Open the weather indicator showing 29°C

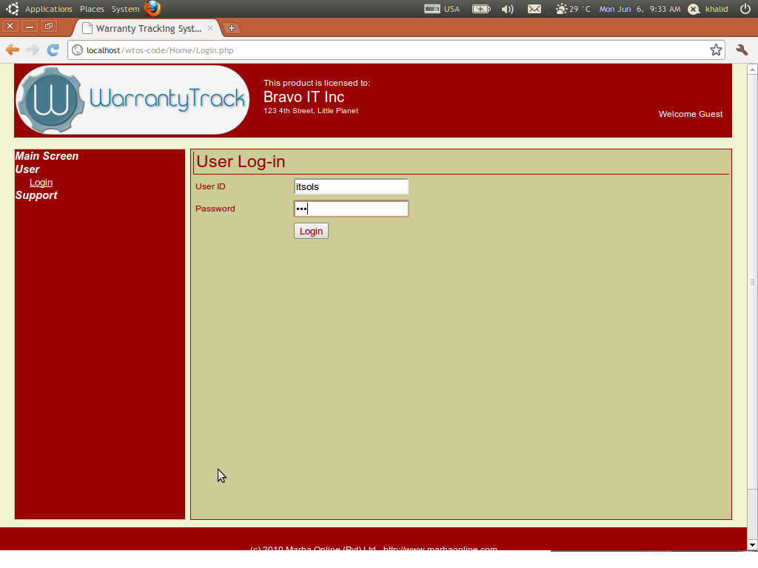[x=568, y=9]
